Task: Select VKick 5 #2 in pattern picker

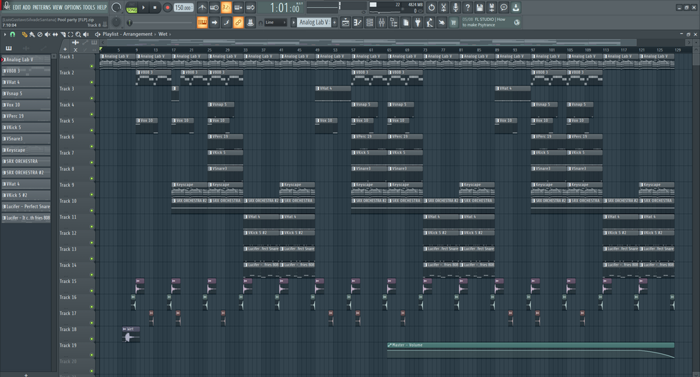Action: click(26, 195)
